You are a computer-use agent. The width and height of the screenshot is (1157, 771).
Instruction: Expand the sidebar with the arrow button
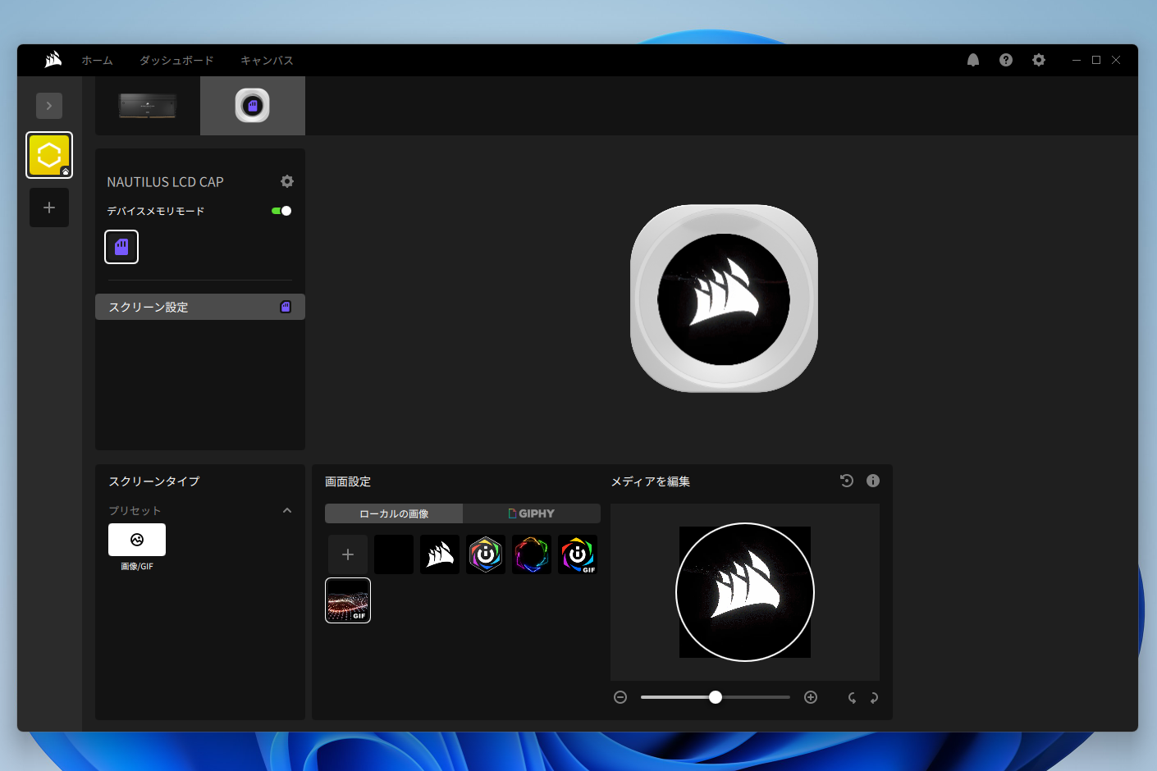(49, 106)
